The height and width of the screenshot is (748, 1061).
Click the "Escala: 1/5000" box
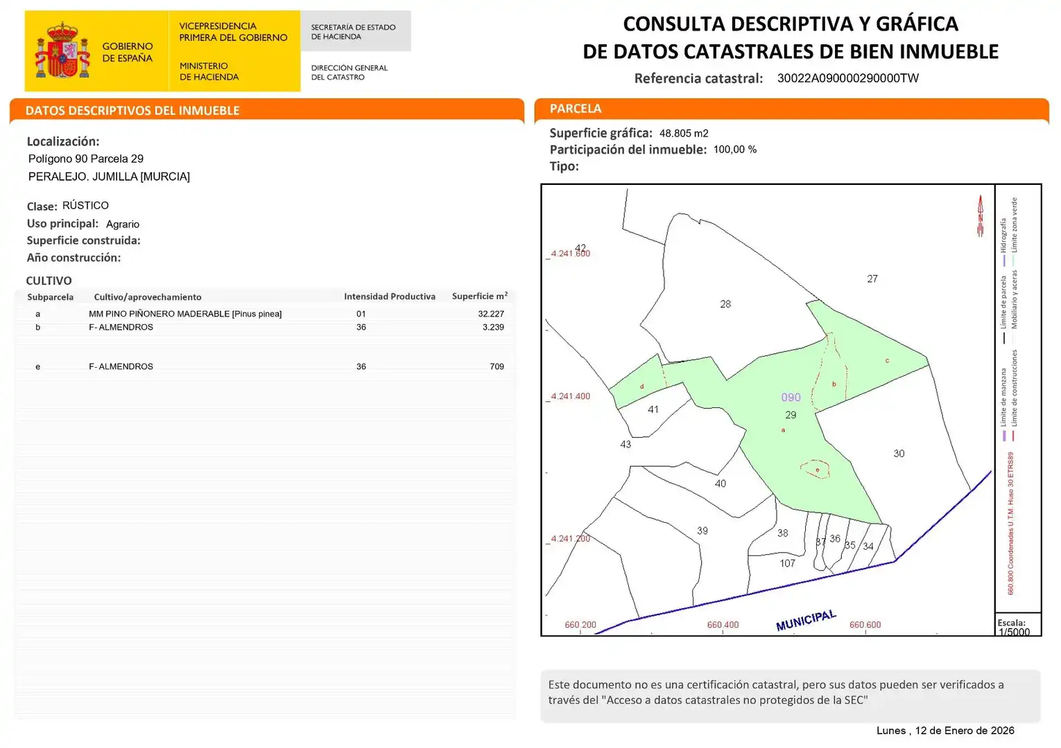tap(1018, 625)
